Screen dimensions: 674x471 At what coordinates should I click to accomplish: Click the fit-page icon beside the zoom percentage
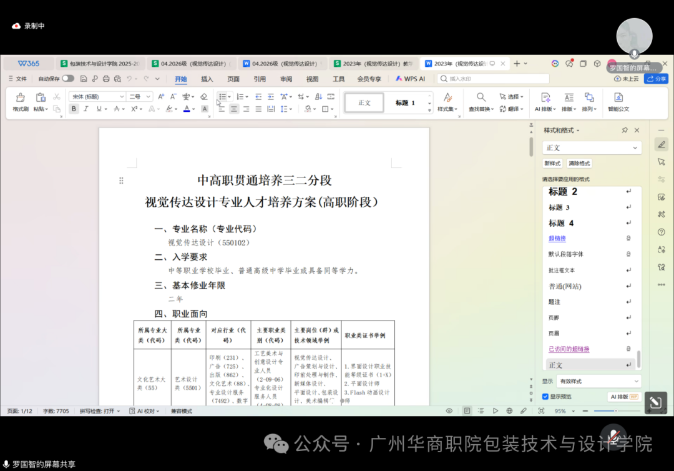click(x=541, y=411)
